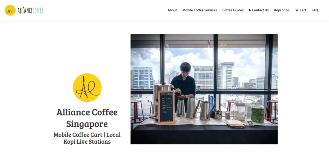Click the green tin on the table
The width and height of the screenshot is (329, 152).
pos(257,114)
